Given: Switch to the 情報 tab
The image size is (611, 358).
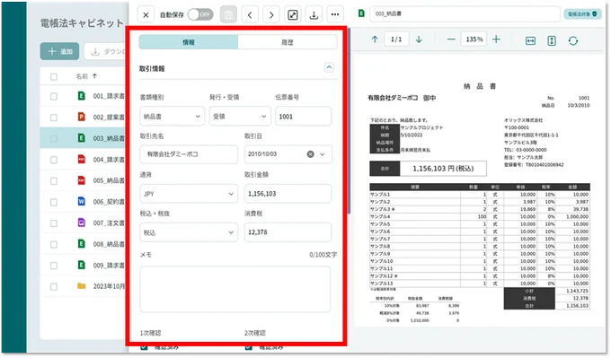Looking at the screenshot, I should click(189, 42).
